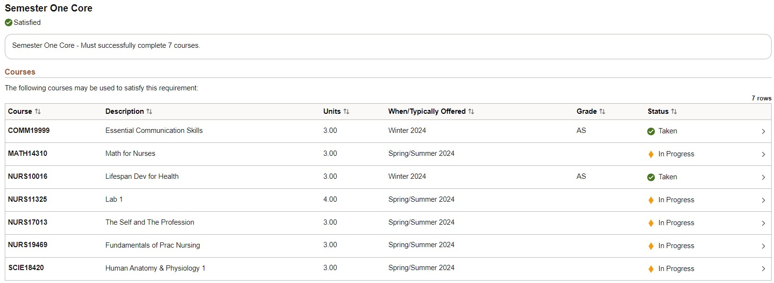774x283 pixels.
Task: Click the green Satisfied status icon
Action: pyautogui.click(x=9, y=22)
